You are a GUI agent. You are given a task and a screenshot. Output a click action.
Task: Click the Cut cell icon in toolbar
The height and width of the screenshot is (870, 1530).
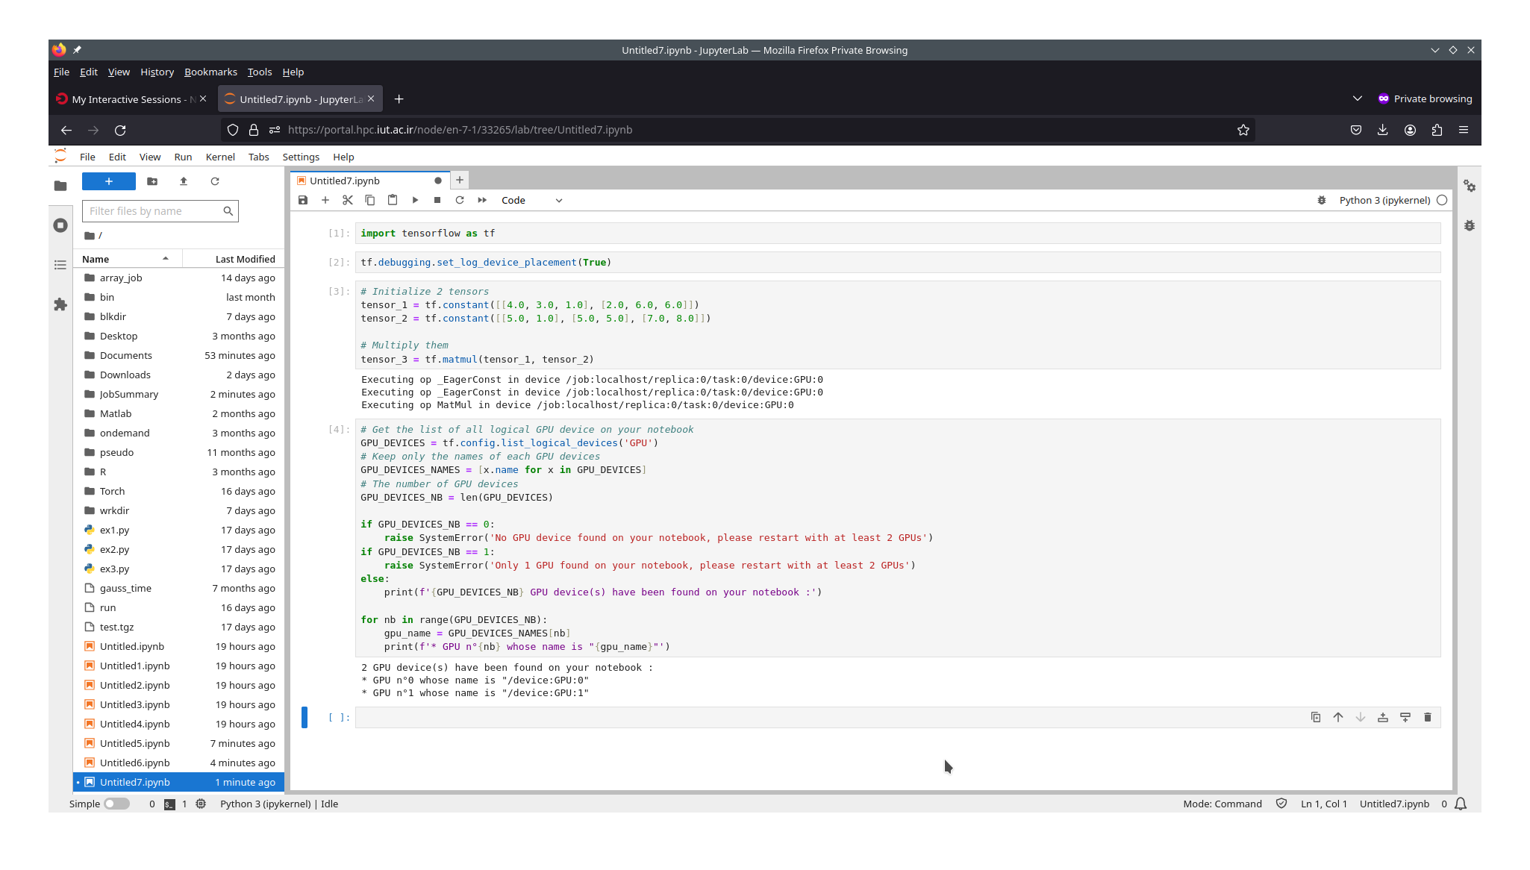point(348,200)
